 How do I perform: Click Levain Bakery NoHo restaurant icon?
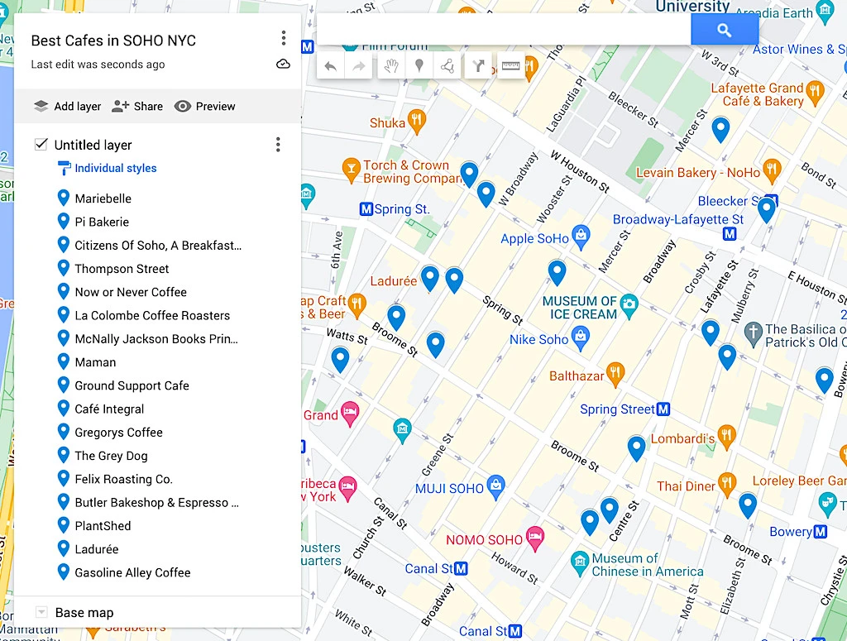tap(772, 170)
